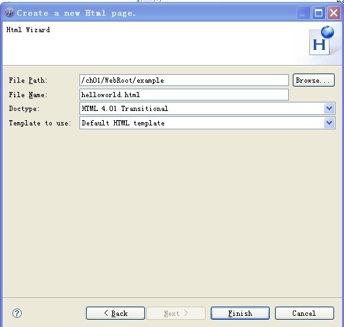Expand the Doctype dropdown arrow
Screen dimensions: 344x327
[329, 108]
